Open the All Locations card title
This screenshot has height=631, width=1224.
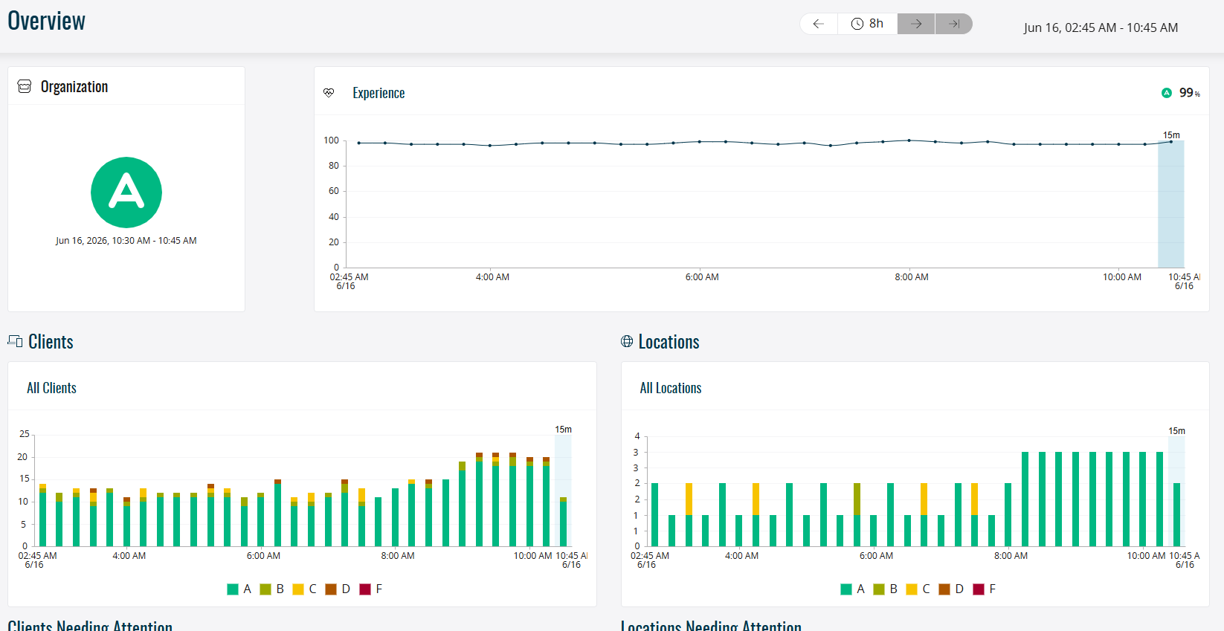[x=671, y=388]
